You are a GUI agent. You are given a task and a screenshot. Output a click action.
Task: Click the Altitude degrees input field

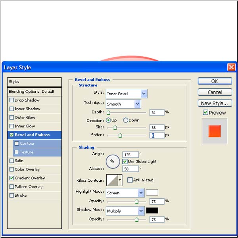(131, 169)
